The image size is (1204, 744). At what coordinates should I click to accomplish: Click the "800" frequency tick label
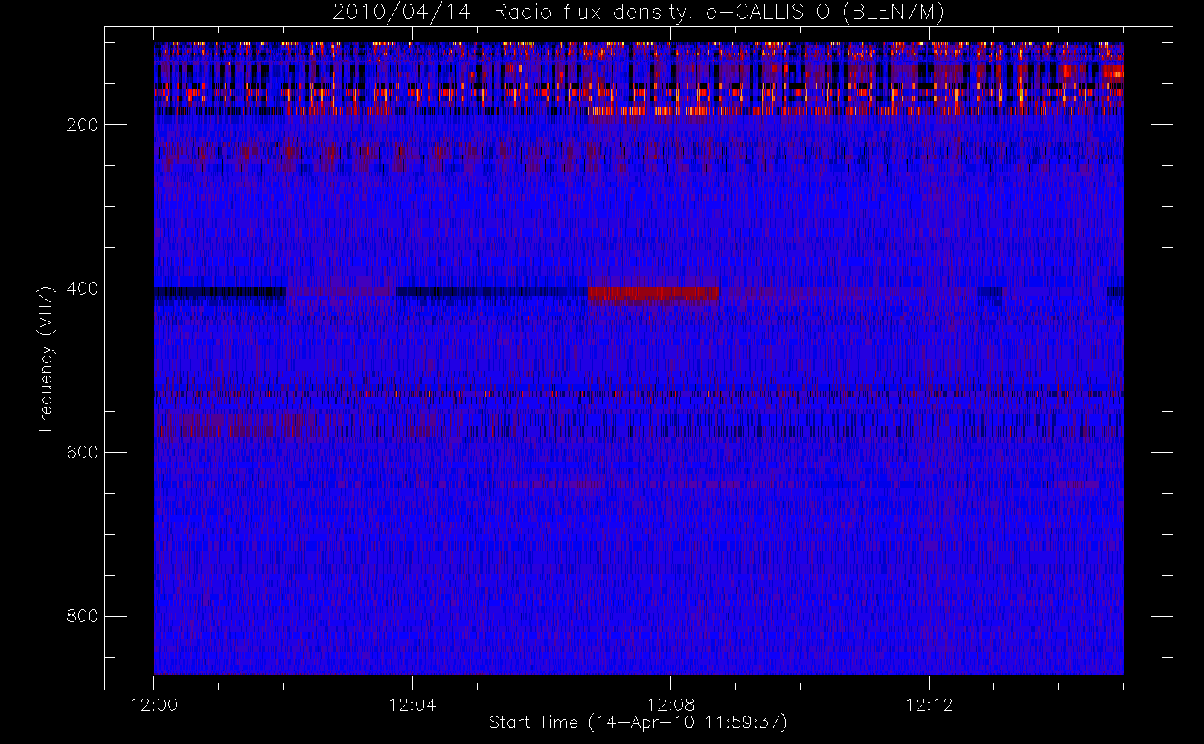coord(83,616)
